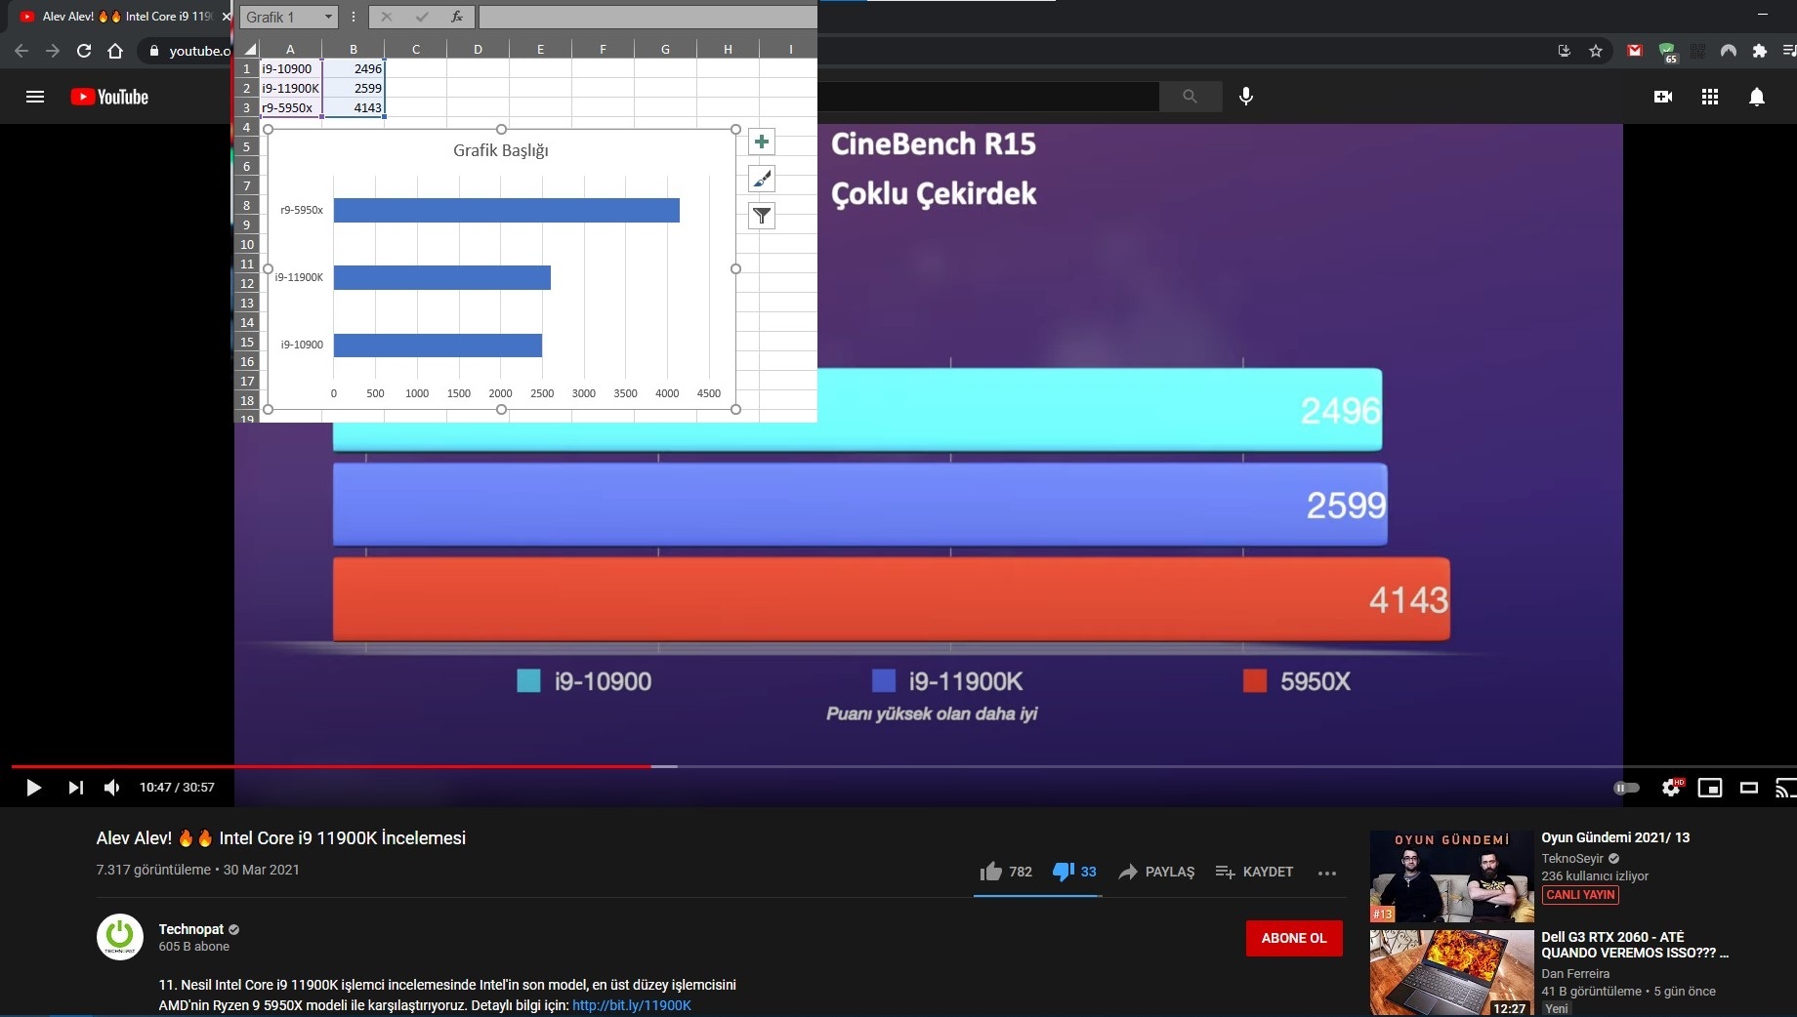1797x1017 pixels.
Task: Click the youtube address bar URL
Action: pyautogui.click(x=199, y=51)
